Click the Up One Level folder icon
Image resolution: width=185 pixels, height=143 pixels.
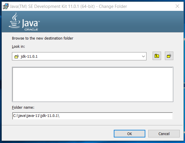[157, 56]
